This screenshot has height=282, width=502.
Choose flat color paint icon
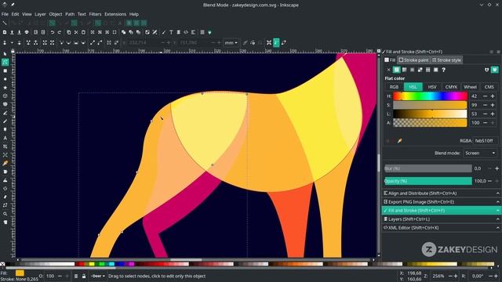pyautogui.click(x=397, y=70)
